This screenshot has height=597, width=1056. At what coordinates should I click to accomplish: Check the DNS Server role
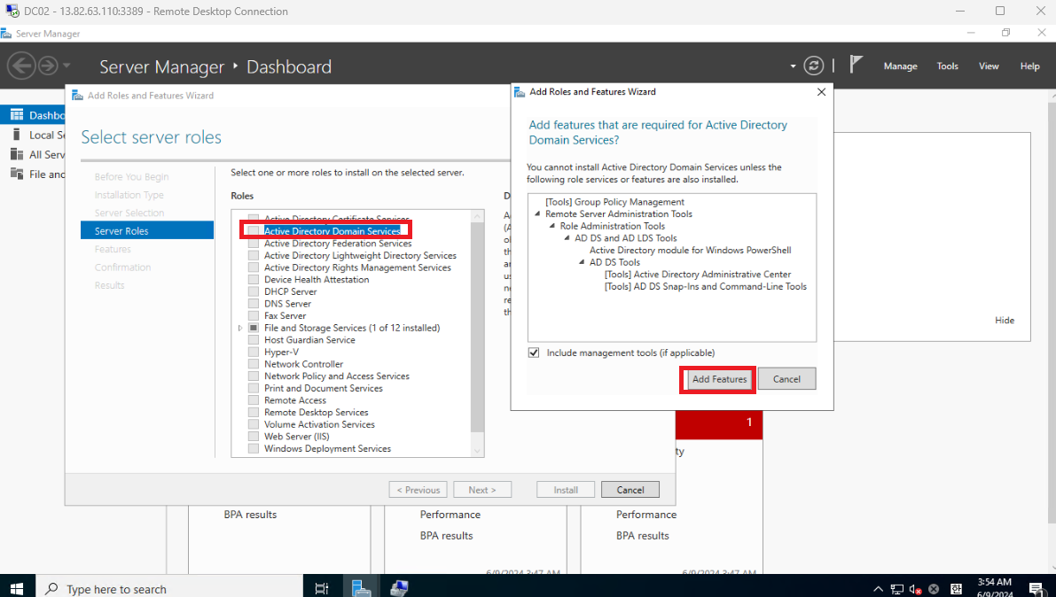(254, 304)
